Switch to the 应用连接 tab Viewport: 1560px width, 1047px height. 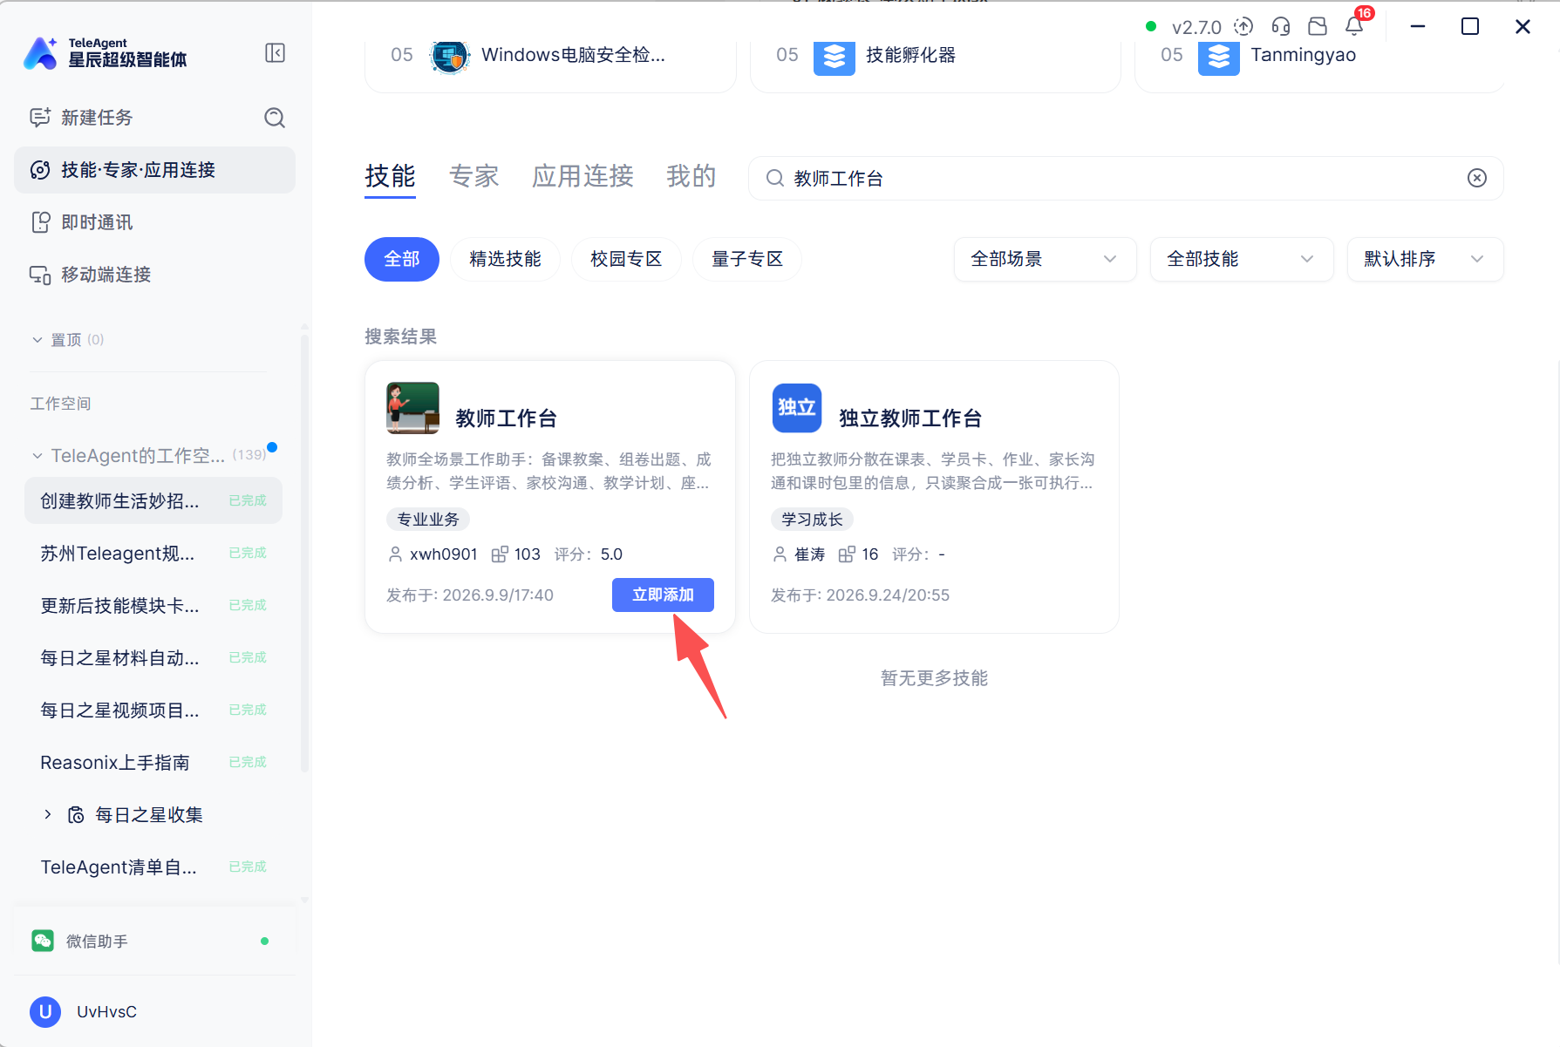(x=582, y=176)
